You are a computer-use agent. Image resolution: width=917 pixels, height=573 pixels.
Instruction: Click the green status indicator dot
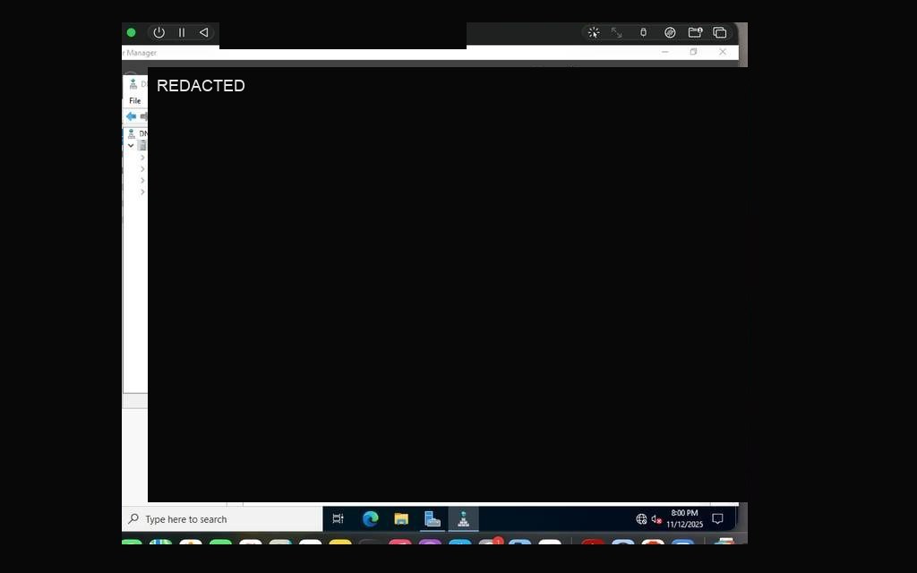tap(131, 33)
